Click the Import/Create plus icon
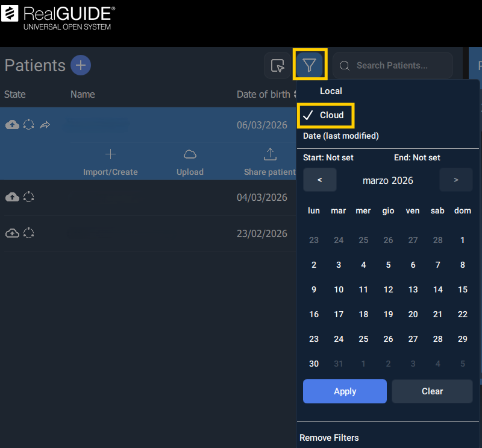This screenshot has width=482, height=448. 110,154
